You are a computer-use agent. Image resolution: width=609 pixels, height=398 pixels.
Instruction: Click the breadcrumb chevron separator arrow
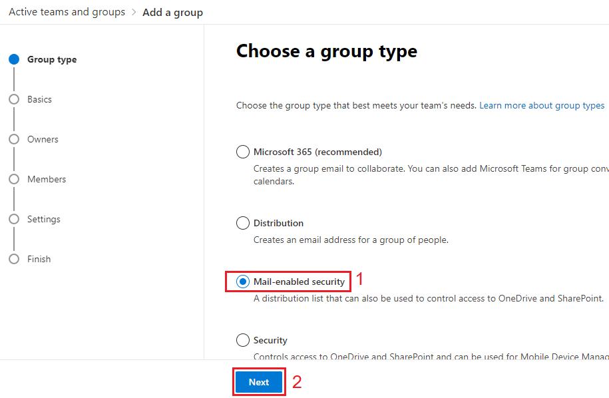[134, 13]
